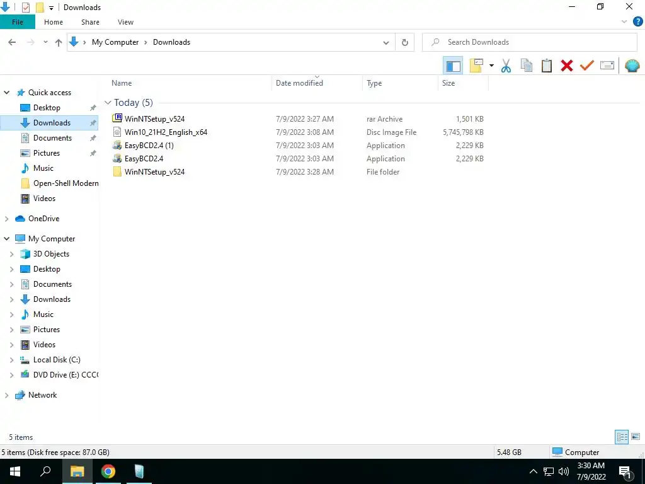Screen dimensions: 645x484
Task: Click Downloads in the address breadcrumb
Action: click(171, 42)
